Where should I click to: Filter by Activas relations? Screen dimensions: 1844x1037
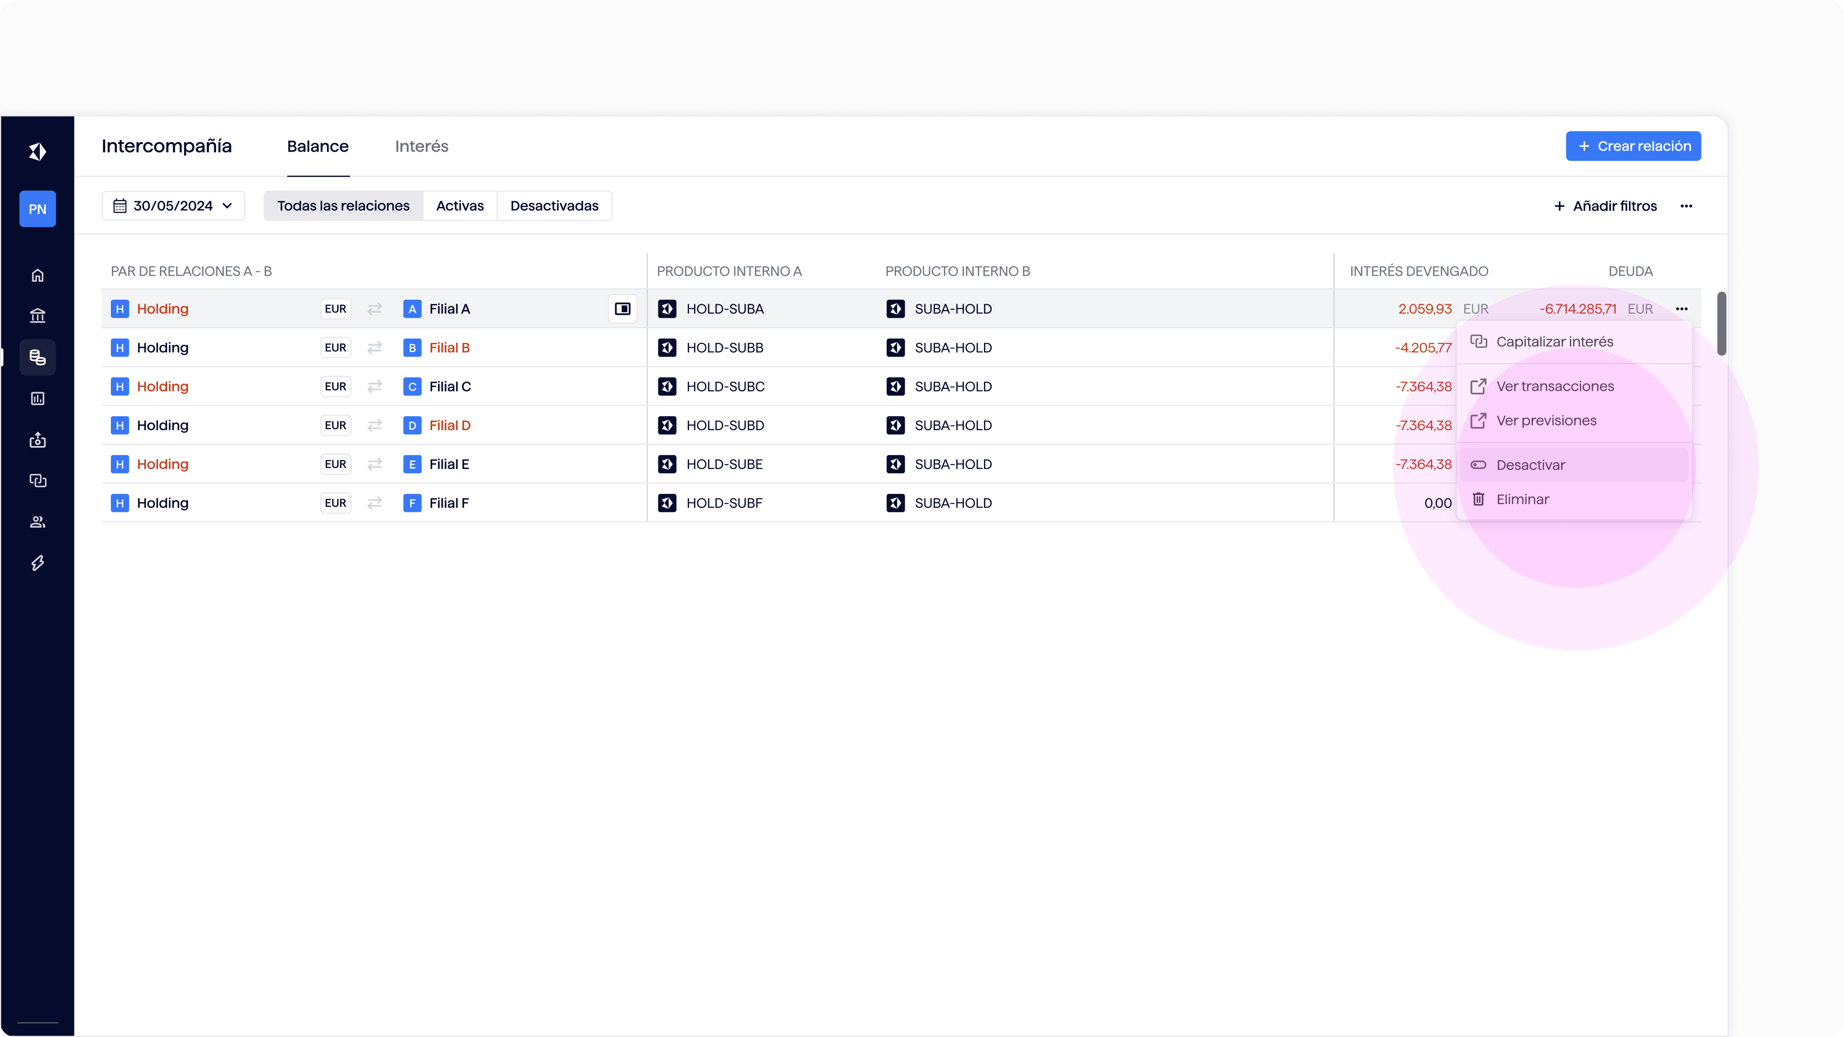coord(461,206)
